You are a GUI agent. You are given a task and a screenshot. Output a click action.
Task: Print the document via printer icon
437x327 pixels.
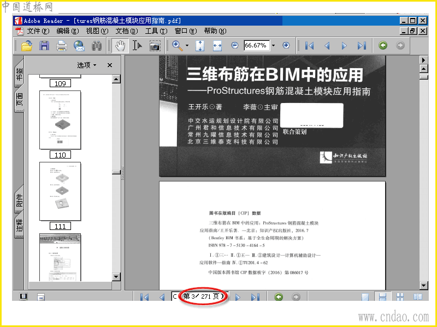62,46
